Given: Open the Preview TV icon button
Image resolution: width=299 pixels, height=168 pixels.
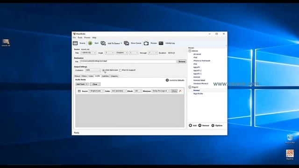Looking at the screenshot, I should point(146,43).
